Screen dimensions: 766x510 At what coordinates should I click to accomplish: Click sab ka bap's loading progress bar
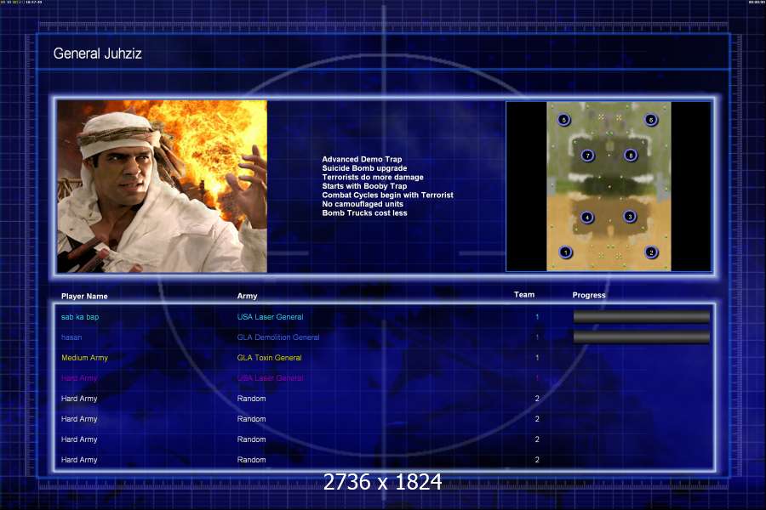tap(641, 317)
